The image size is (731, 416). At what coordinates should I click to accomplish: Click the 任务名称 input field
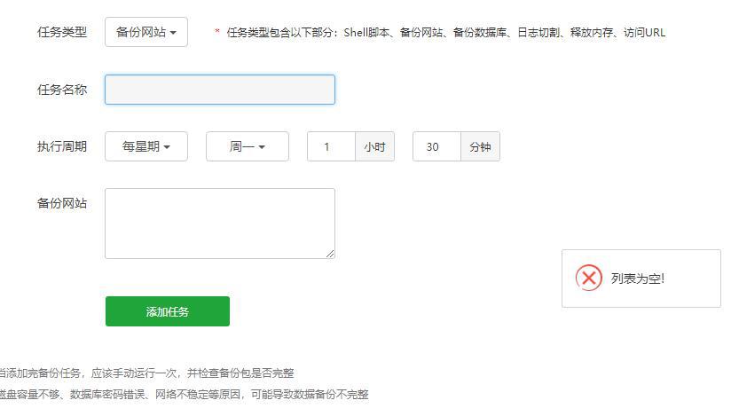click(220, 90)
